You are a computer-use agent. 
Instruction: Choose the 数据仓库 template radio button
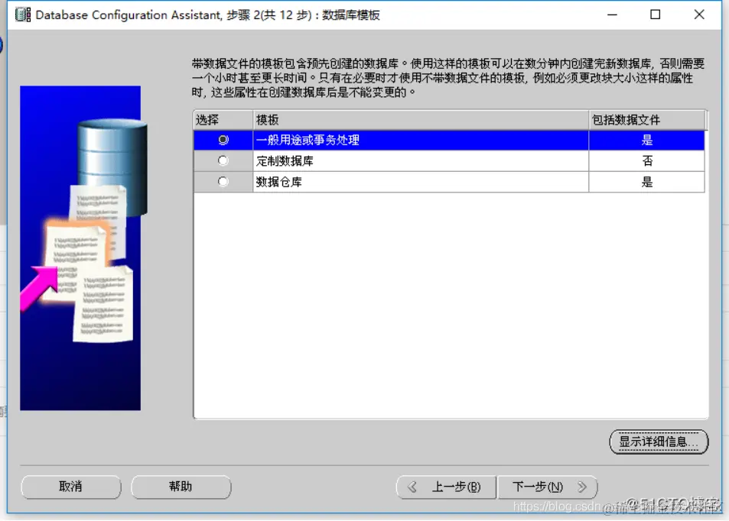(x=223, y=181)
